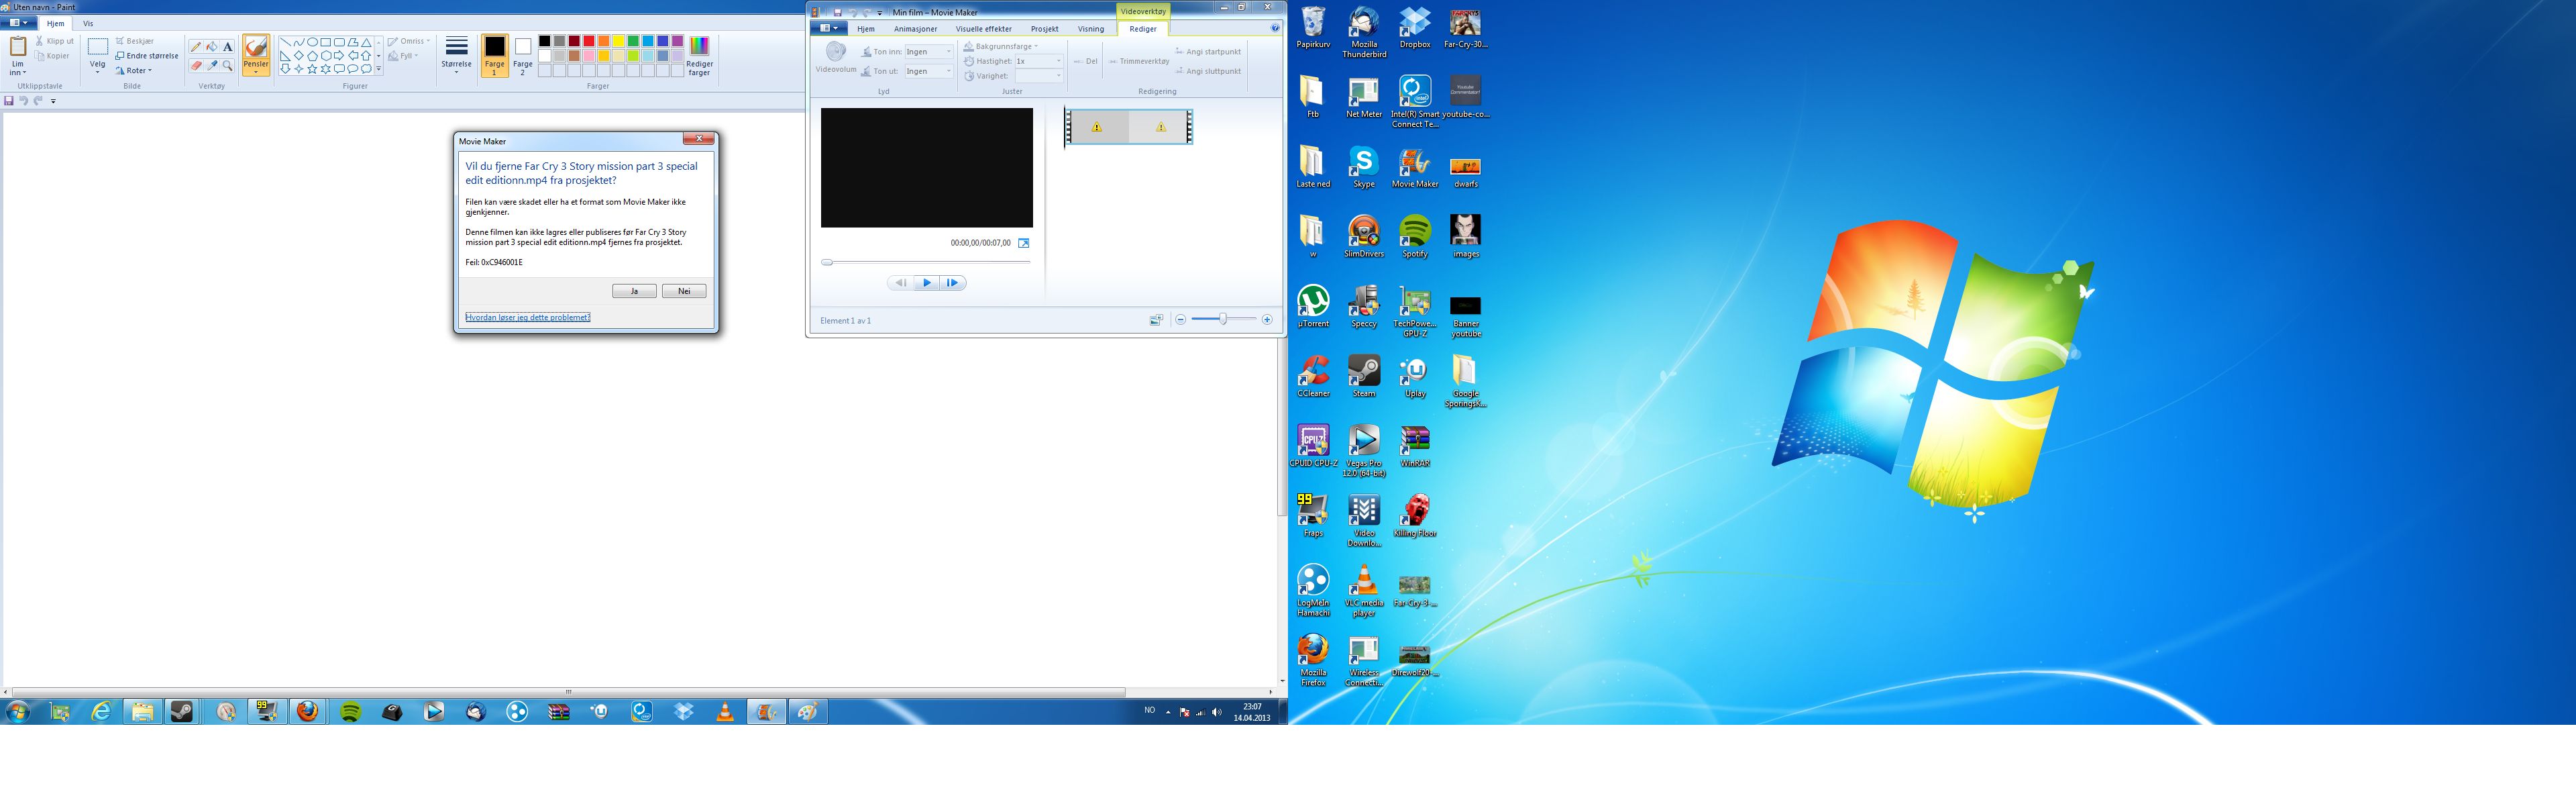Open Firefox from the taskbar

[308, 711]
